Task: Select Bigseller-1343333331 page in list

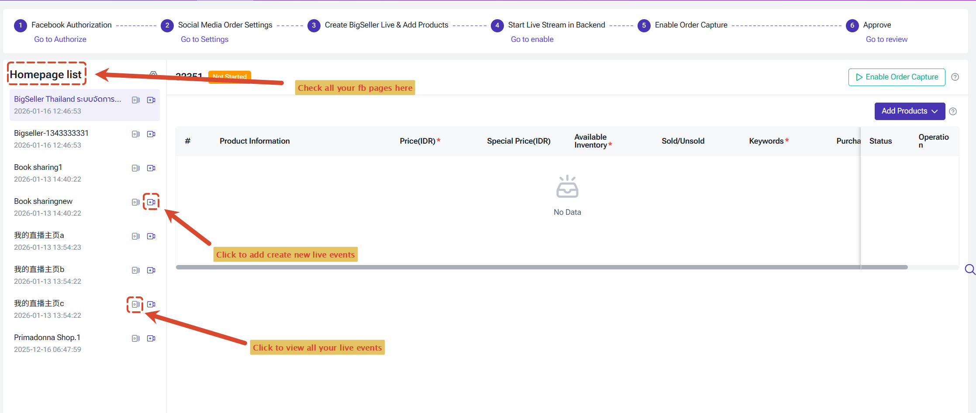Action: pos(85,139)
